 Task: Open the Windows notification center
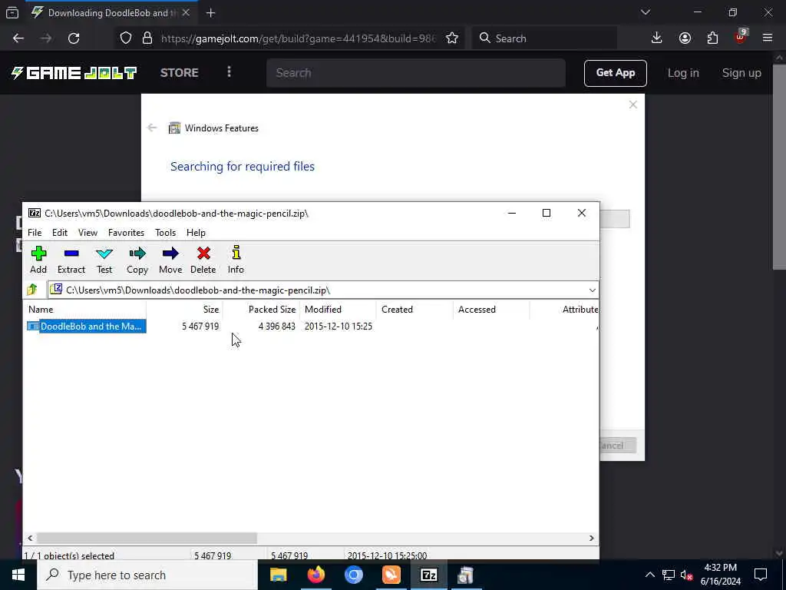tap(761, 575)
